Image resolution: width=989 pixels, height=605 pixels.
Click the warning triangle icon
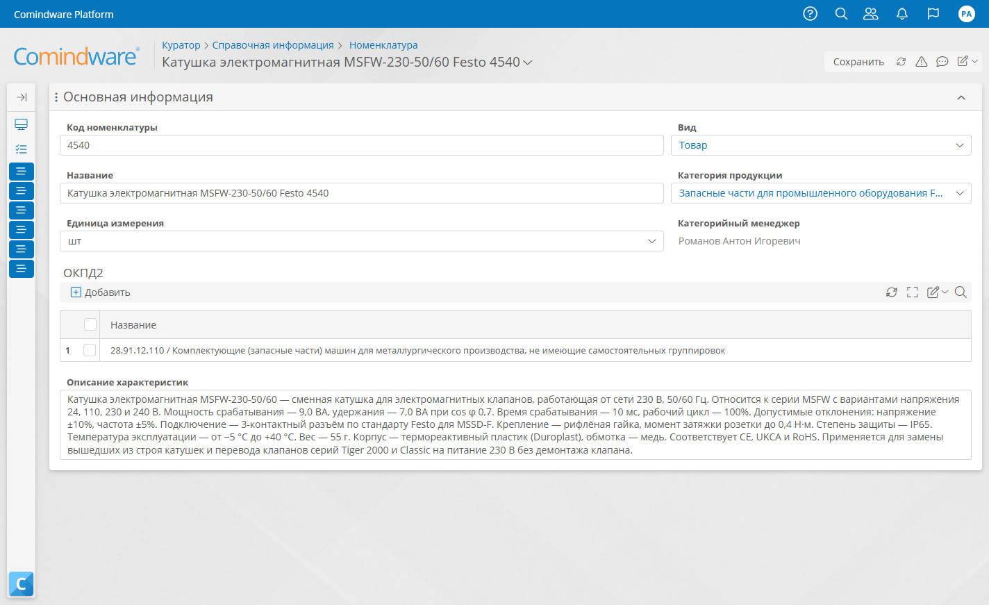pyautogui.click(x=922, y=62)
